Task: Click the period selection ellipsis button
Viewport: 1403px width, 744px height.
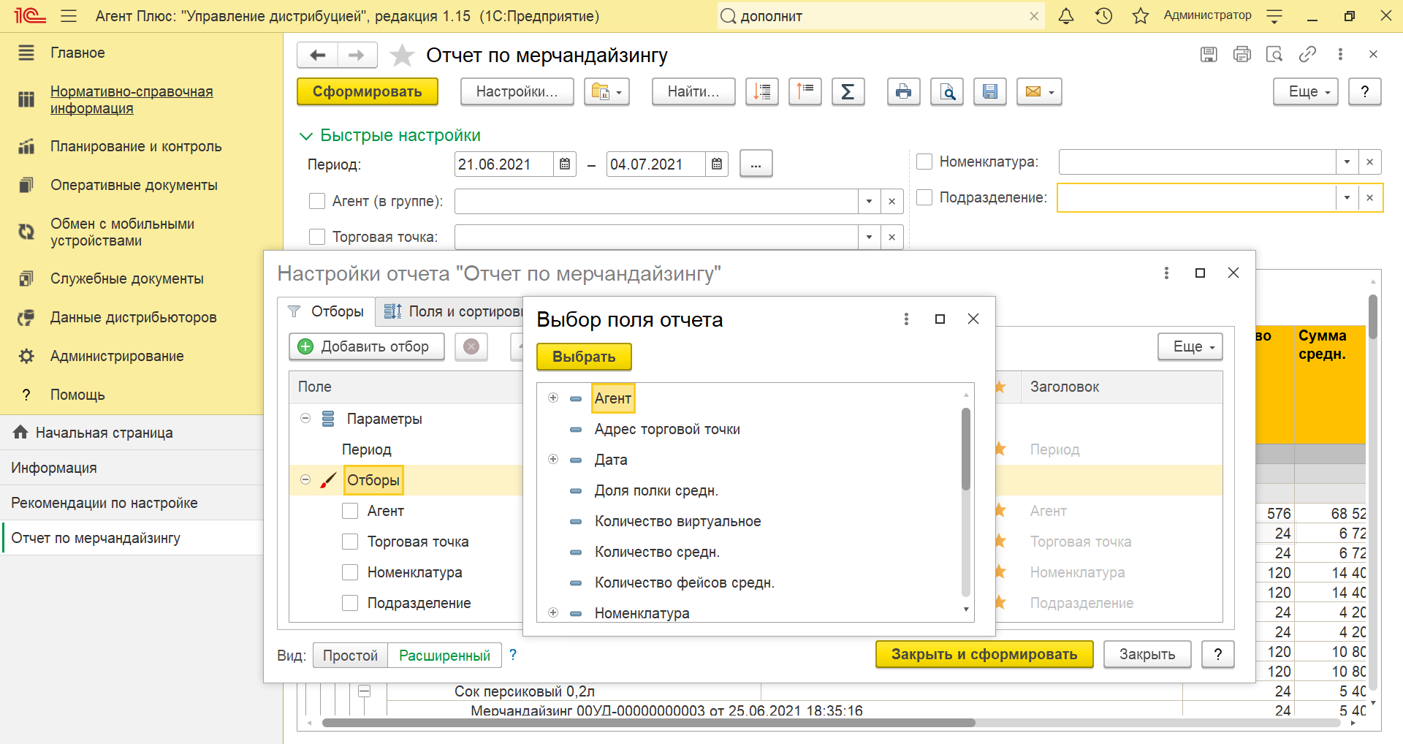Action: point(756,164)
